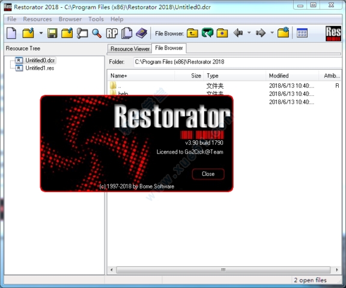
Task: Create a new resource file
Action: [x=11, y=33]
